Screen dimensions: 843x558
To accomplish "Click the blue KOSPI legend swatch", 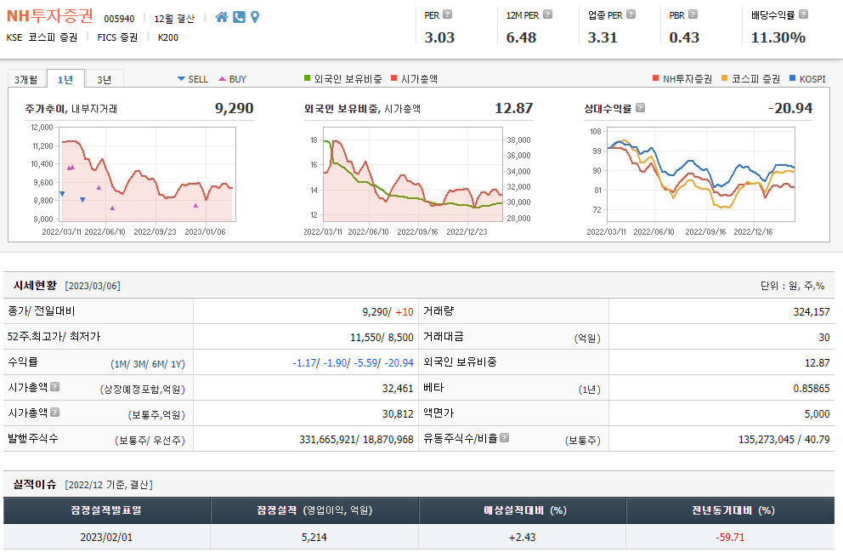I will 792,78.
